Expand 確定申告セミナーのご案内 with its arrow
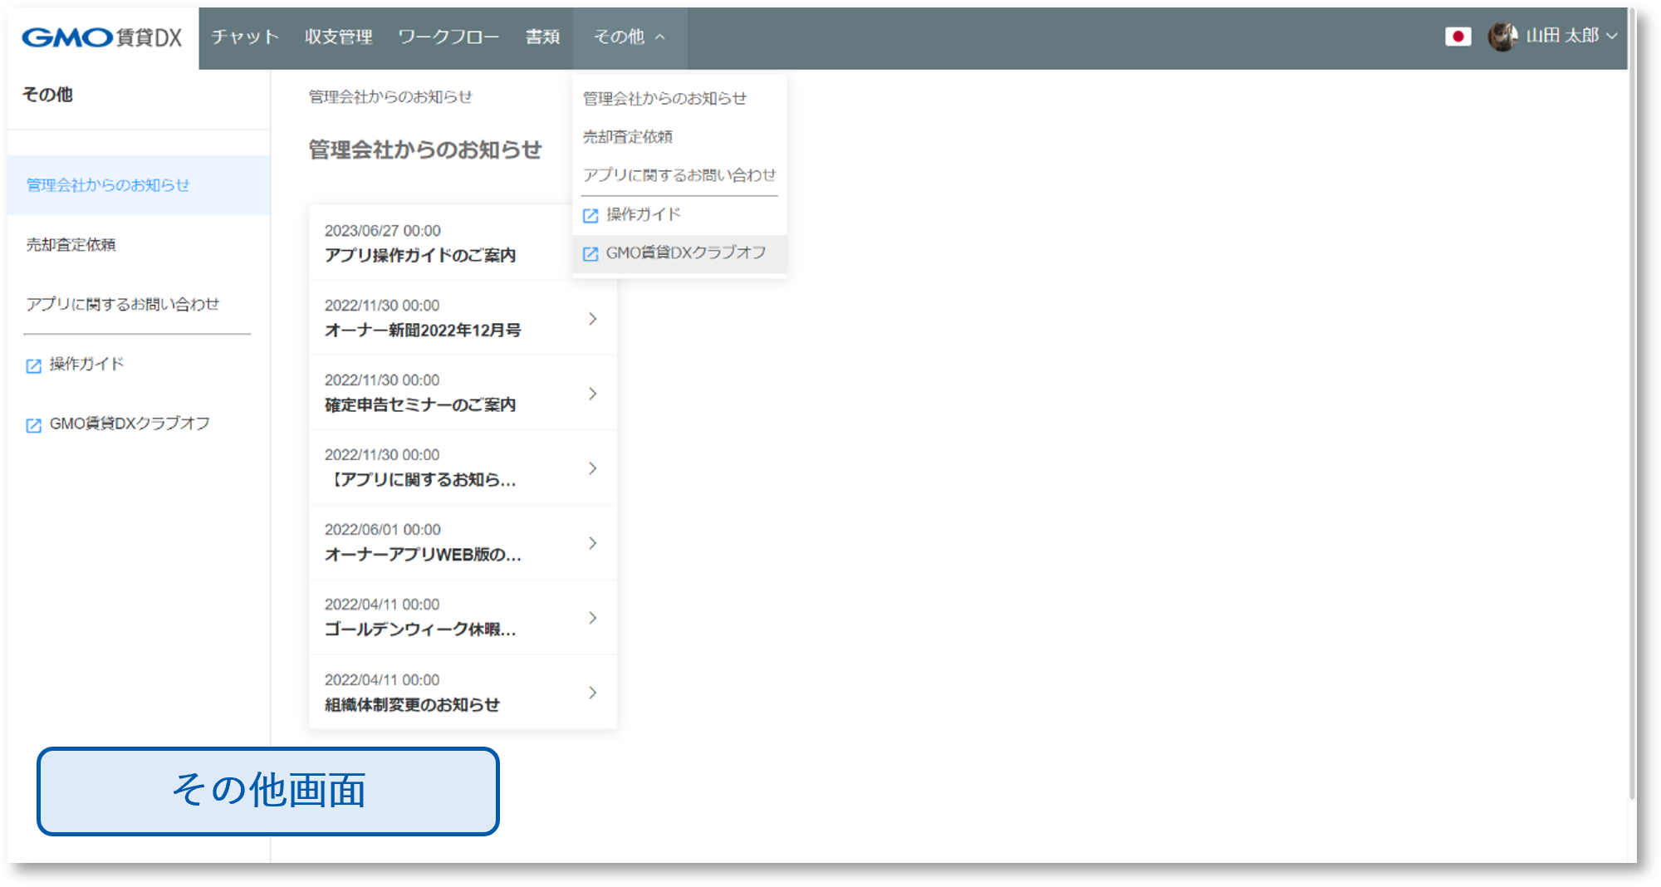Viewport: 1661px width, 887px height. click(x=592, y=393)
